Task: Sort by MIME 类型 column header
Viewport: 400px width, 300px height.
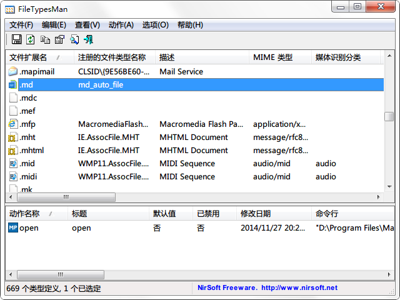Action: coord(272,57)
